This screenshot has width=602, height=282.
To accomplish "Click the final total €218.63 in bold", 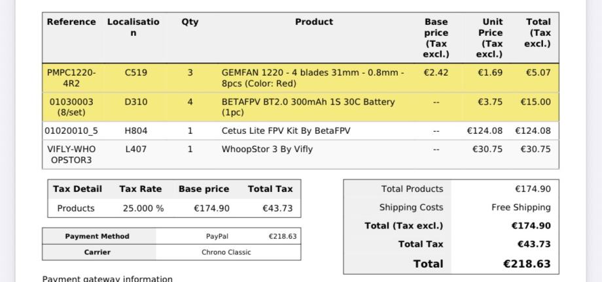I will pos(527,264).
